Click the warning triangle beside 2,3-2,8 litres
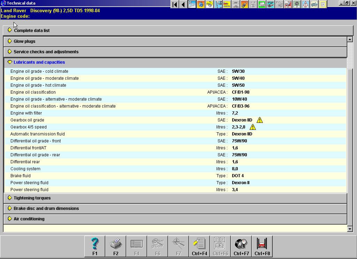Screen dimensions: 357x259 (253, 127)
